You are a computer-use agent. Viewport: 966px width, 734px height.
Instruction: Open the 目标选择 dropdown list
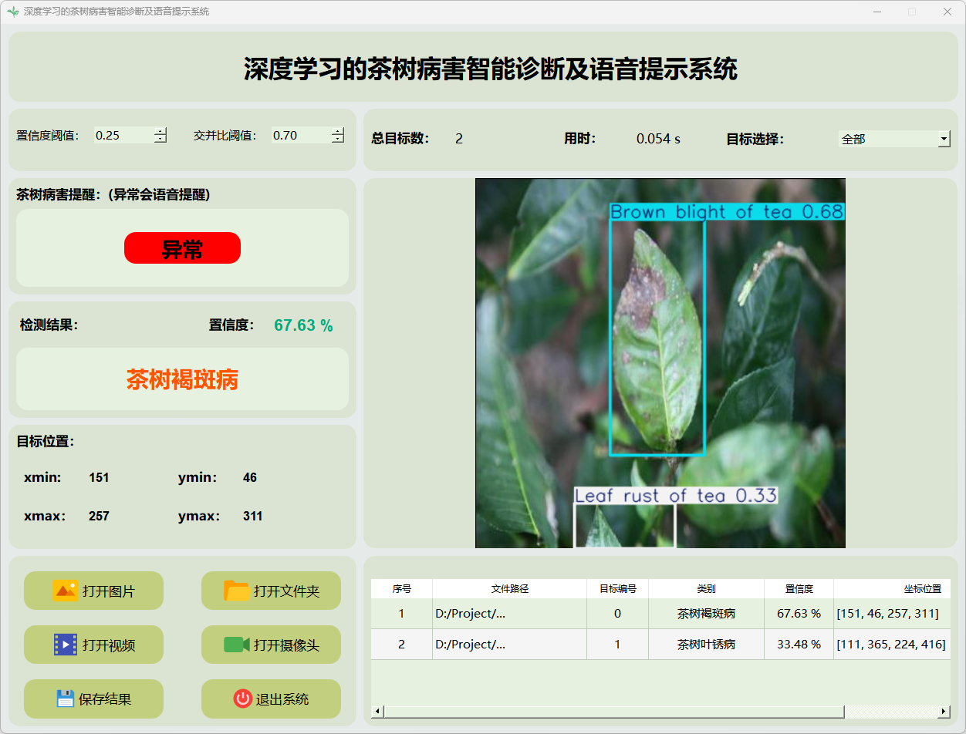click(944, 139)
